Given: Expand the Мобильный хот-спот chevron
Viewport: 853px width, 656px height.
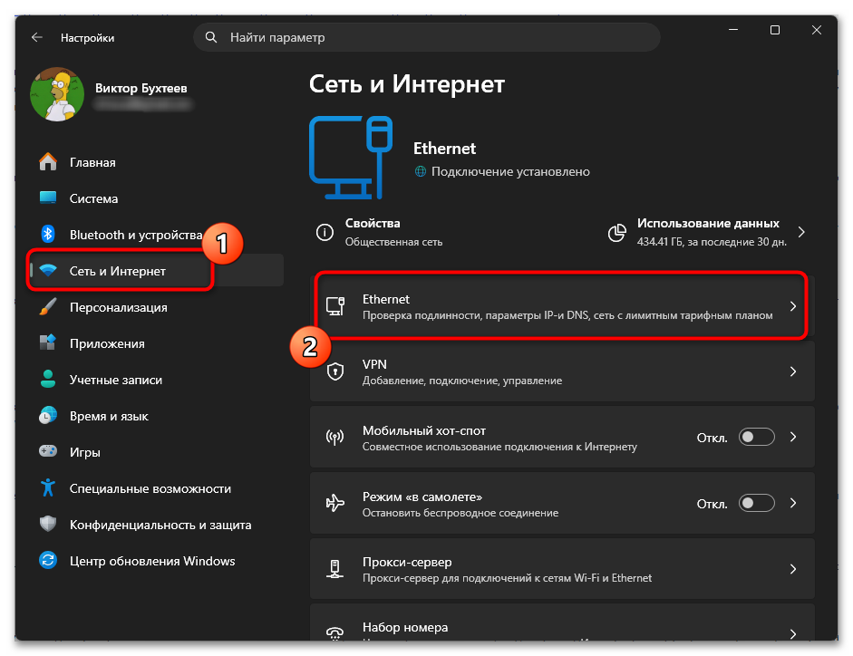Looking at the screenshot, I should pyautogui.click(x=793, y=438).
